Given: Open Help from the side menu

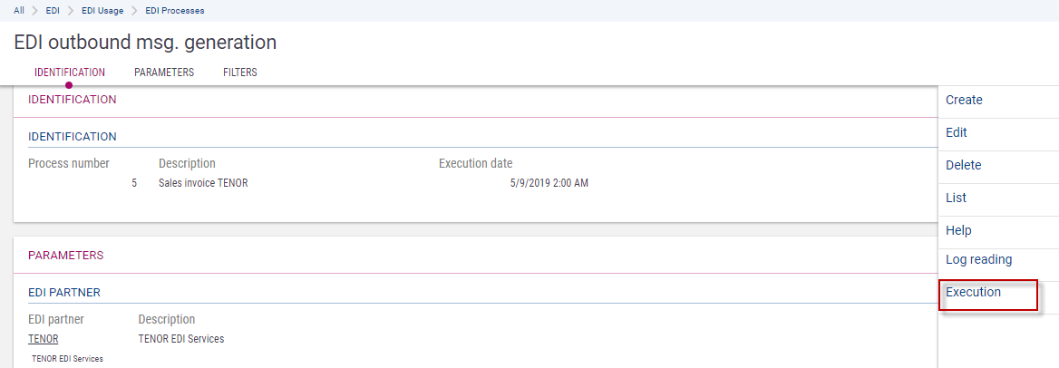Looking at the screenshot, I should click(x=958, y=230).
